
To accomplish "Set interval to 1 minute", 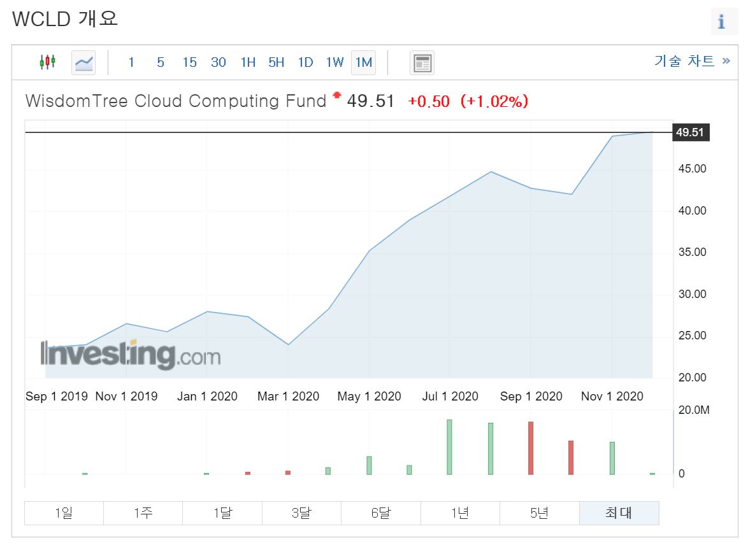I will [131, 62].
